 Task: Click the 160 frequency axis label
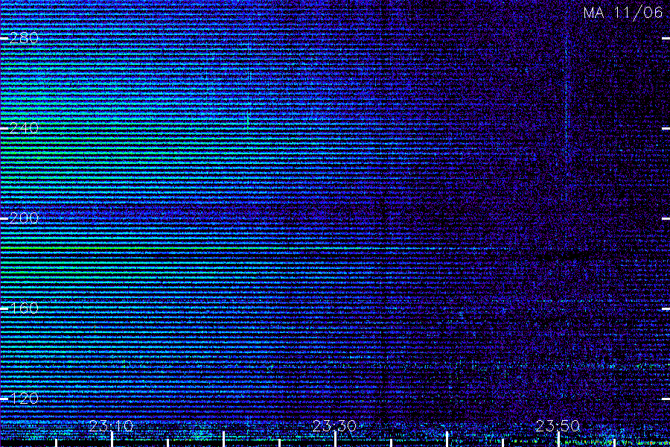[24, 308]
